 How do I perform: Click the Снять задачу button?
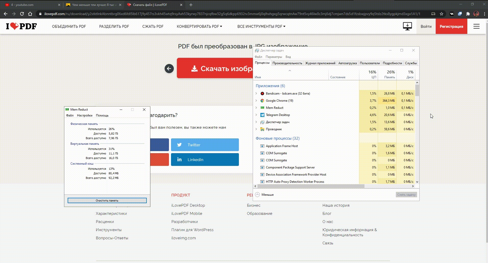[x=406, y=195]
